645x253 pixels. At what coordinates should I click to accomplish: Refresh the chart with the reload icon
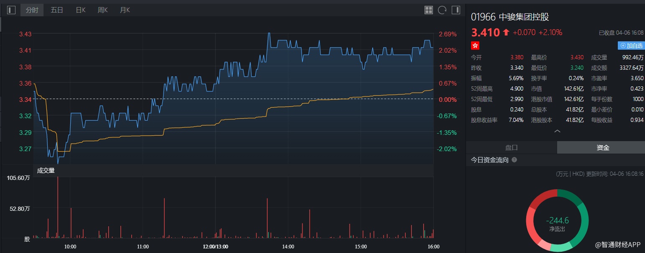(x=442, y=10)
